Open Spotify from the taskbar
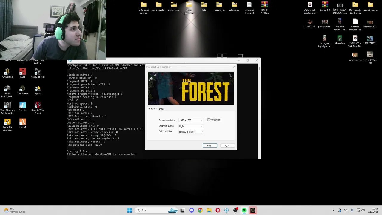The height and width of the screenshot is (215, 382). click(x=244, y=210)
